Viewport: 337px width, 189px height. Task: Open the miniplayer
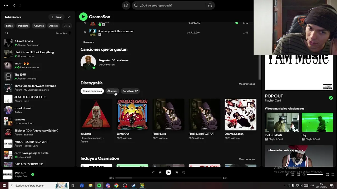coord(327,175)
